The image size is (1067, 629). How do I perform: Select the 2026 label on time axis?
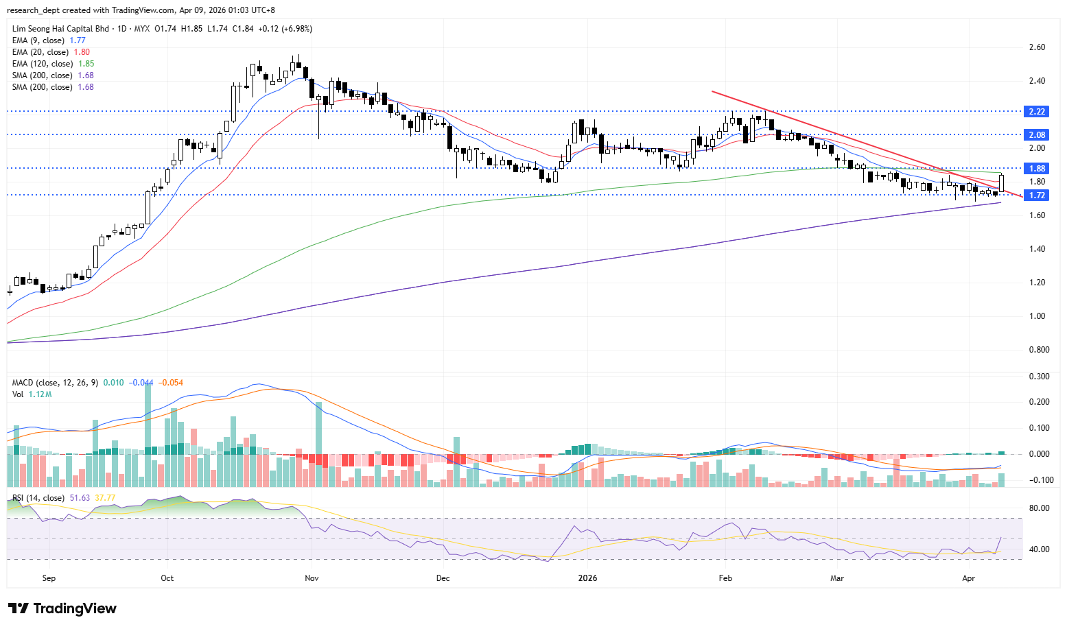[587, 578]
